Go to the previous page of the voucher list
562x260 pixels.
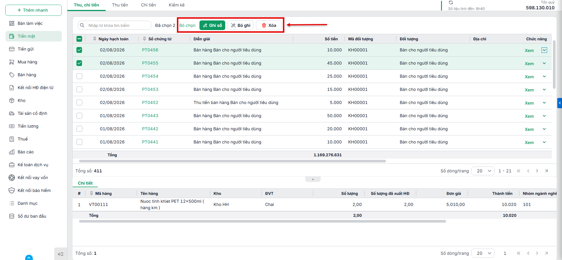528,171
